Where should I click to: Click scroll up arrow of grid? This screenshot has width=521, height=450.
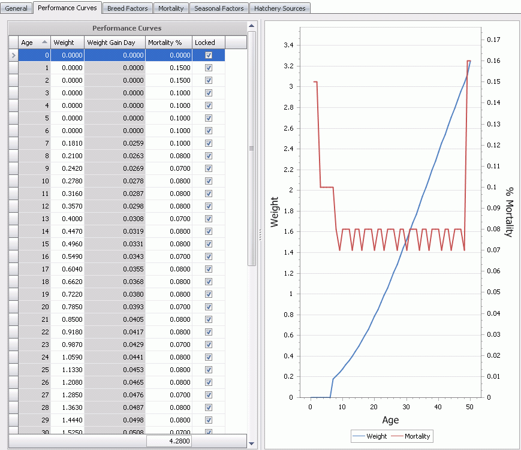(x=252, y=26)
